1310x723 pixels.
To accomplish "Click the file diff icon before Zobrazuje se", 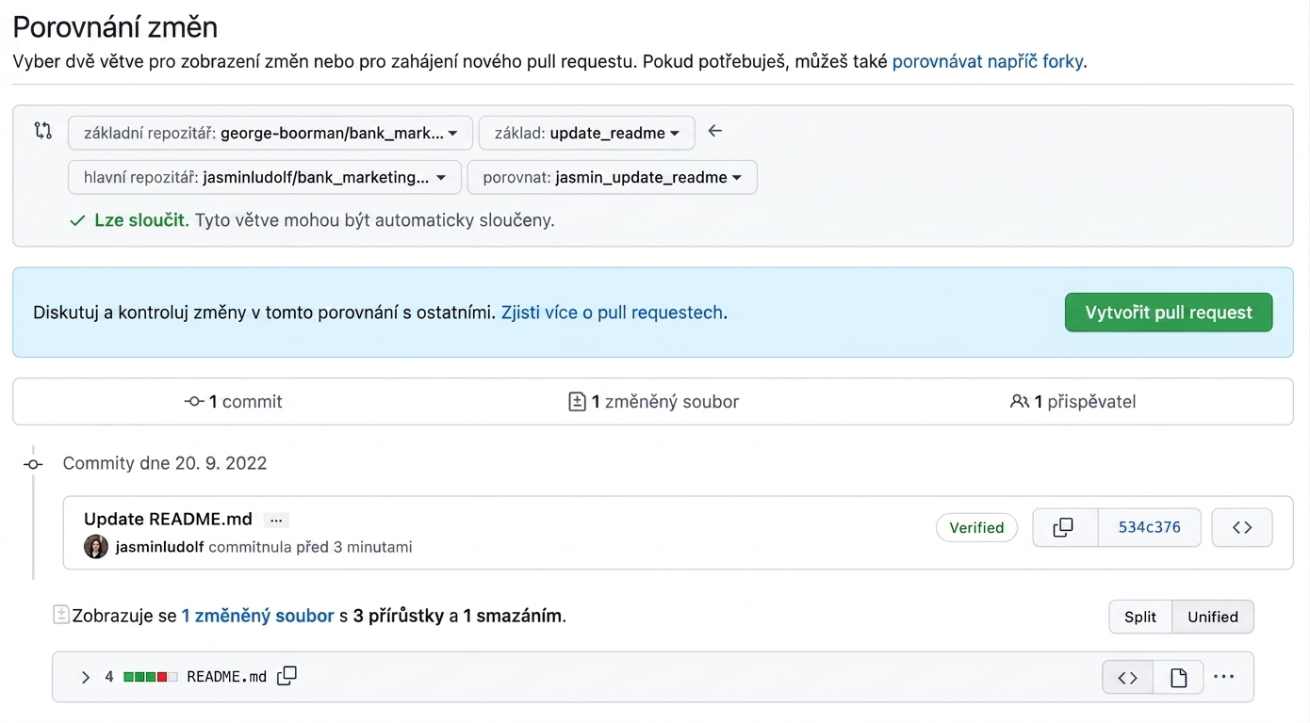I will 61,616.
